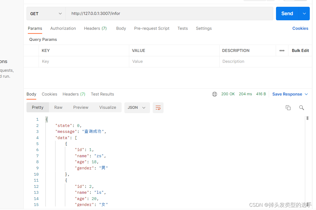This screenshot has height=210, width=316.
Task: Open the Cookies manager link
Action: pyautogui.click(x=300, y=28)
